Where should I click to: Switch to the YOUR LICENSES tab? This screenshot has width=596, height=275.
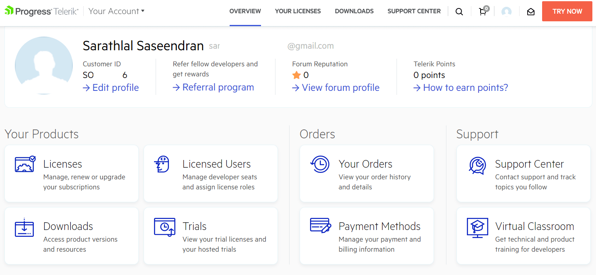pyautogui.click(x=298, y=11)
